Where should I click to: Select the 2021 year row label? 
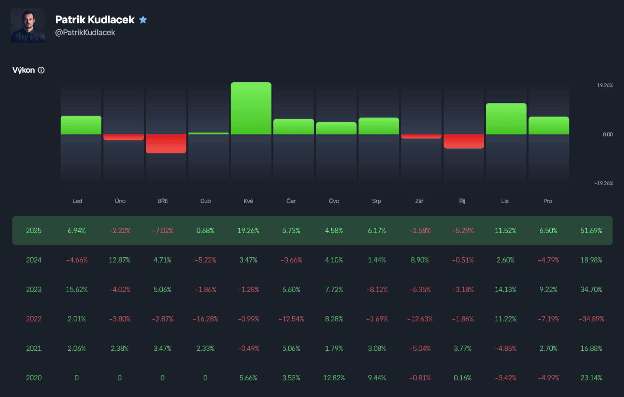[x=33, y=348]
